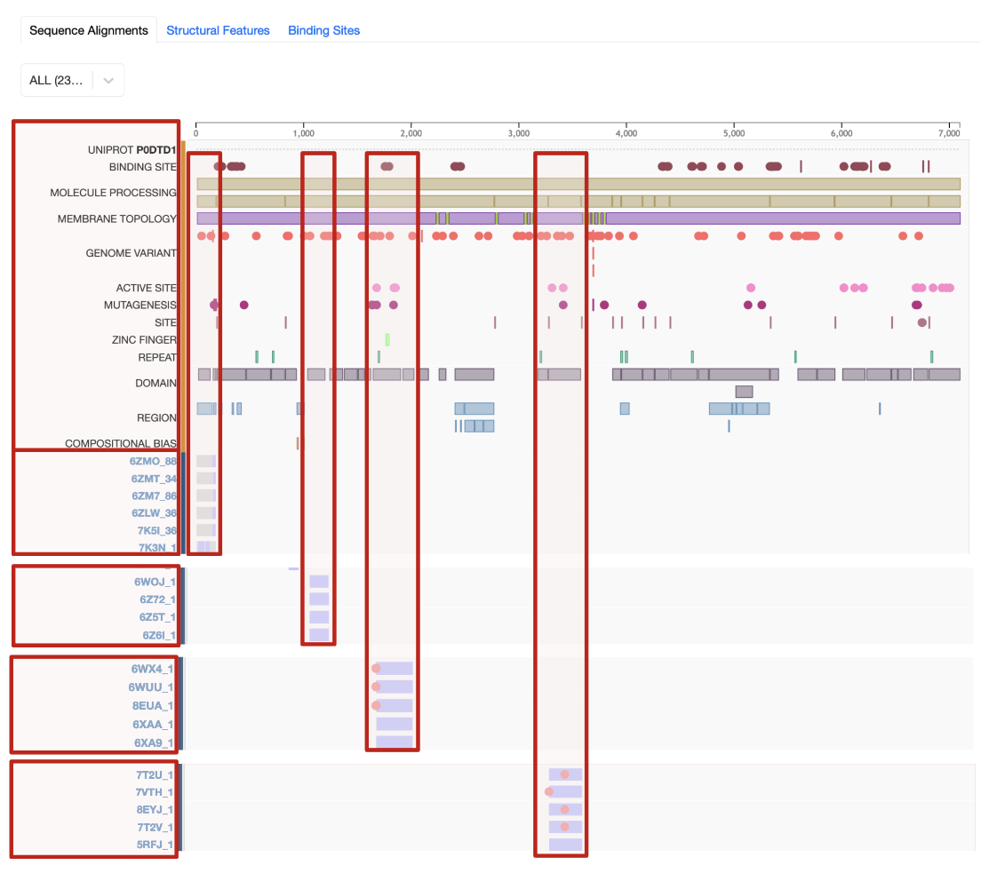The width and height of the screenshot is (981, 881).
Task: Click the 4,000 position on sequence ruler
Action: 626,133
